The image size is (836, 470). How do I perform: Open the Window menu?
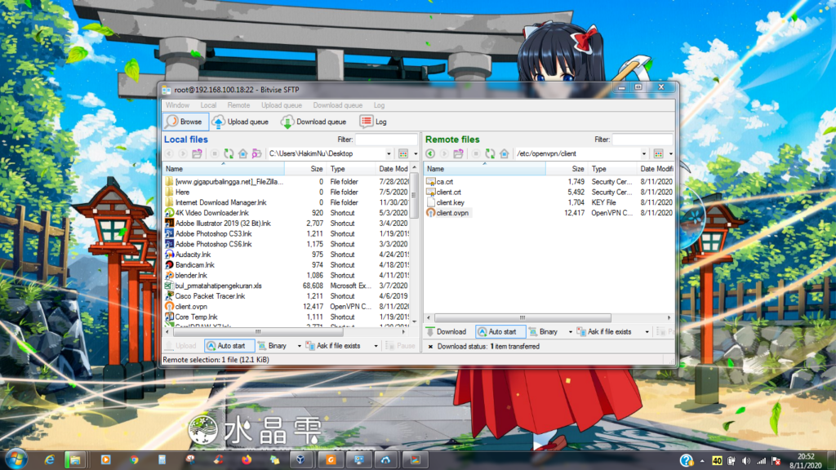coord(177,105)
